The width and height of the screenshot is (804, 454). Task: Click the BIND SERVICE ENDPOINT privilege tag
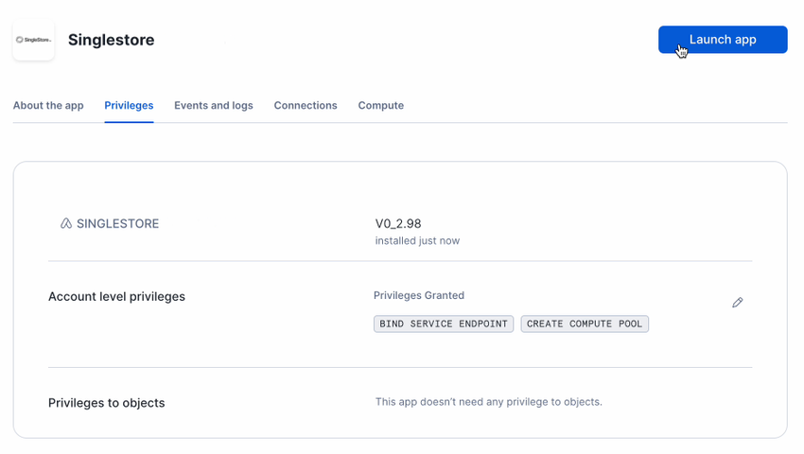[444, 323]
